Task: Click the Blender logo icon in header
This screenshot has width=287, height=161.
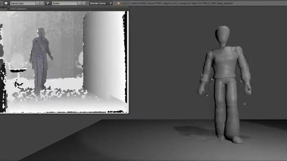Action: click(x=118, y=3)
